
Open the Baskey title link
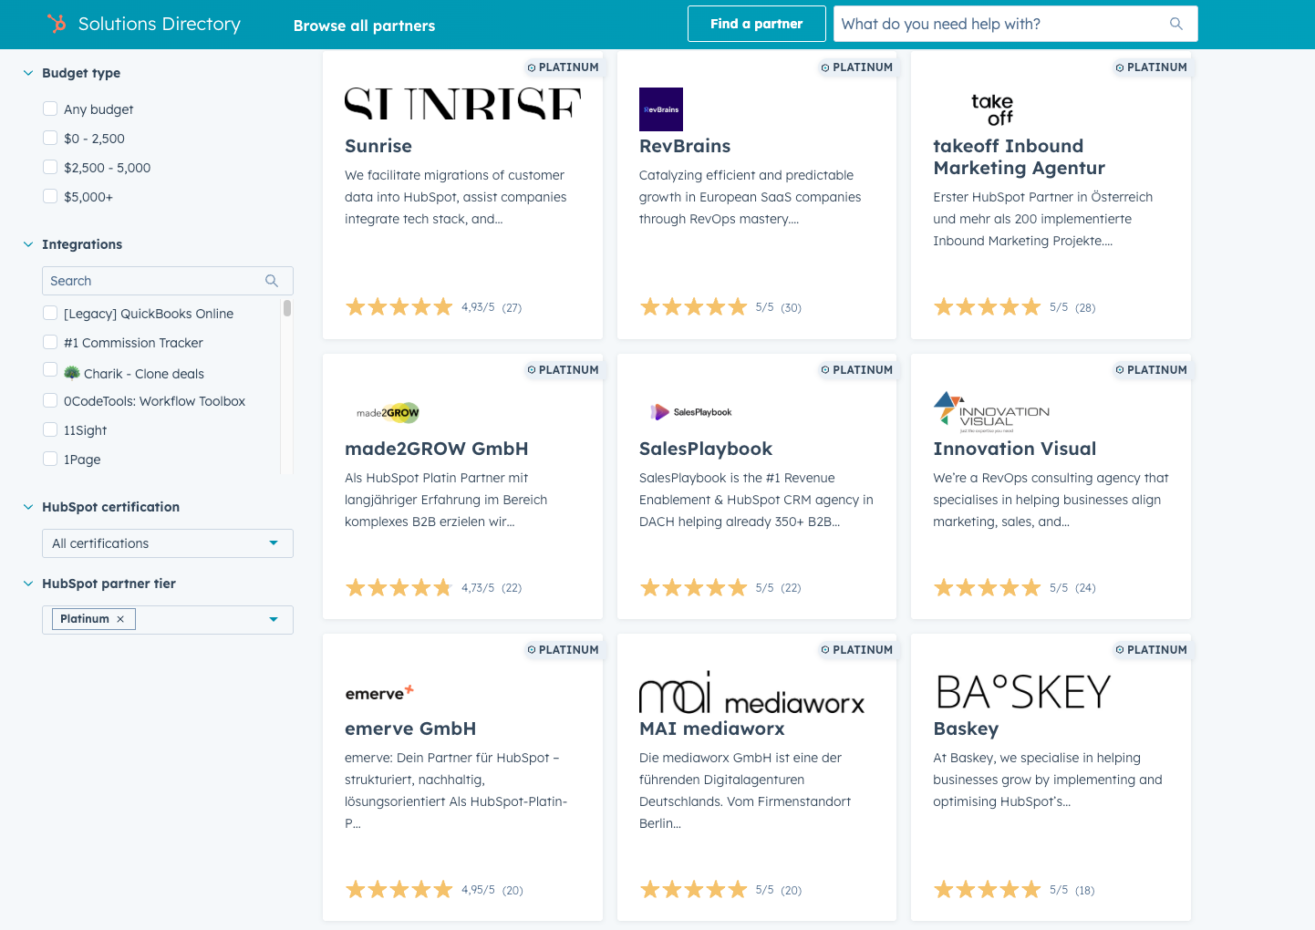pos(966,728)
